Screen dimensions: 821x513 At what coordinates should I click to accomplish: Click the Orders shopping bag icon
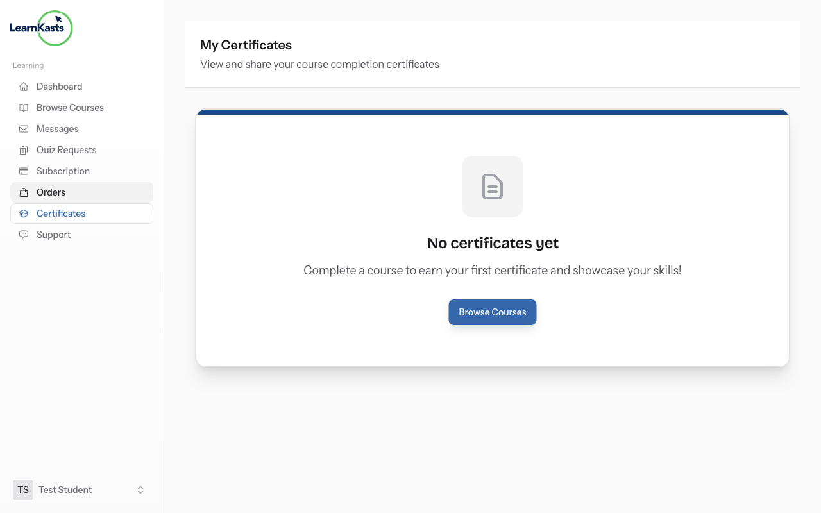[23, 192]
